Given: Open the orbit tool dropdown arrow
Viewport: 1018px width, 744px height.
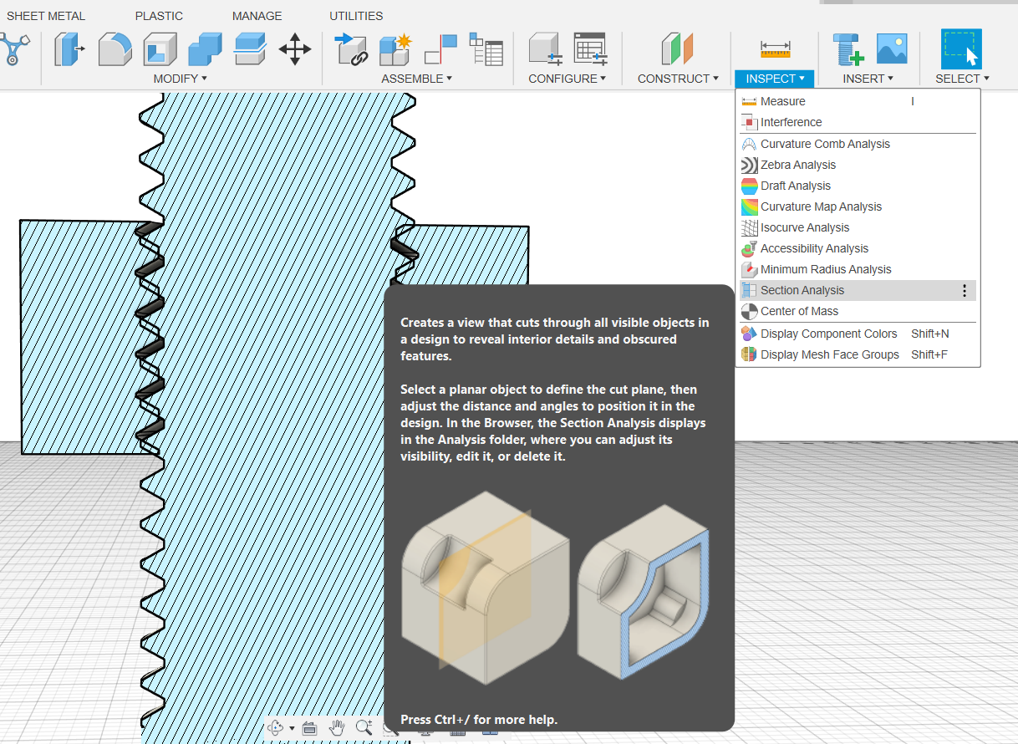Looking at the screenshot, I should (292, 728).
